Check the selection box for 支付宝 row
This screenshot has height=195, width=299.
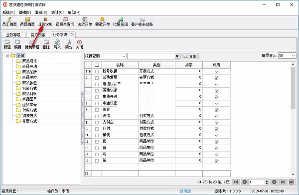tap(97, 123)
